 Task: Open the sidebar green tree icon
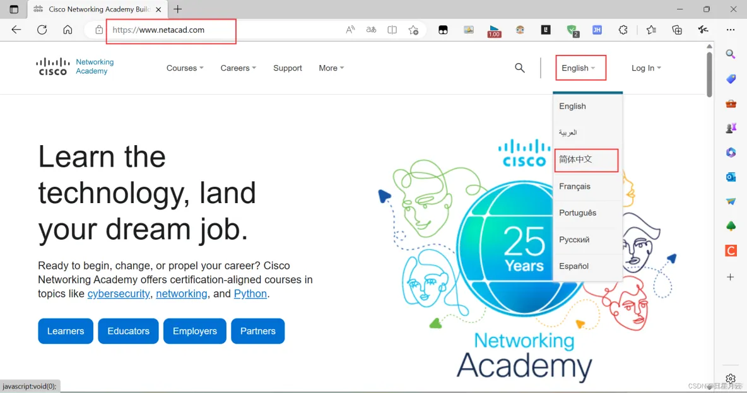click(x=731, y=226)
